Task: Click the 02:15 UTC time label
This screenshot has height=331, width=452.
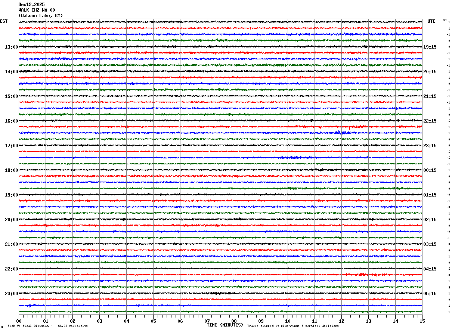Action: (x=430, y=220)
